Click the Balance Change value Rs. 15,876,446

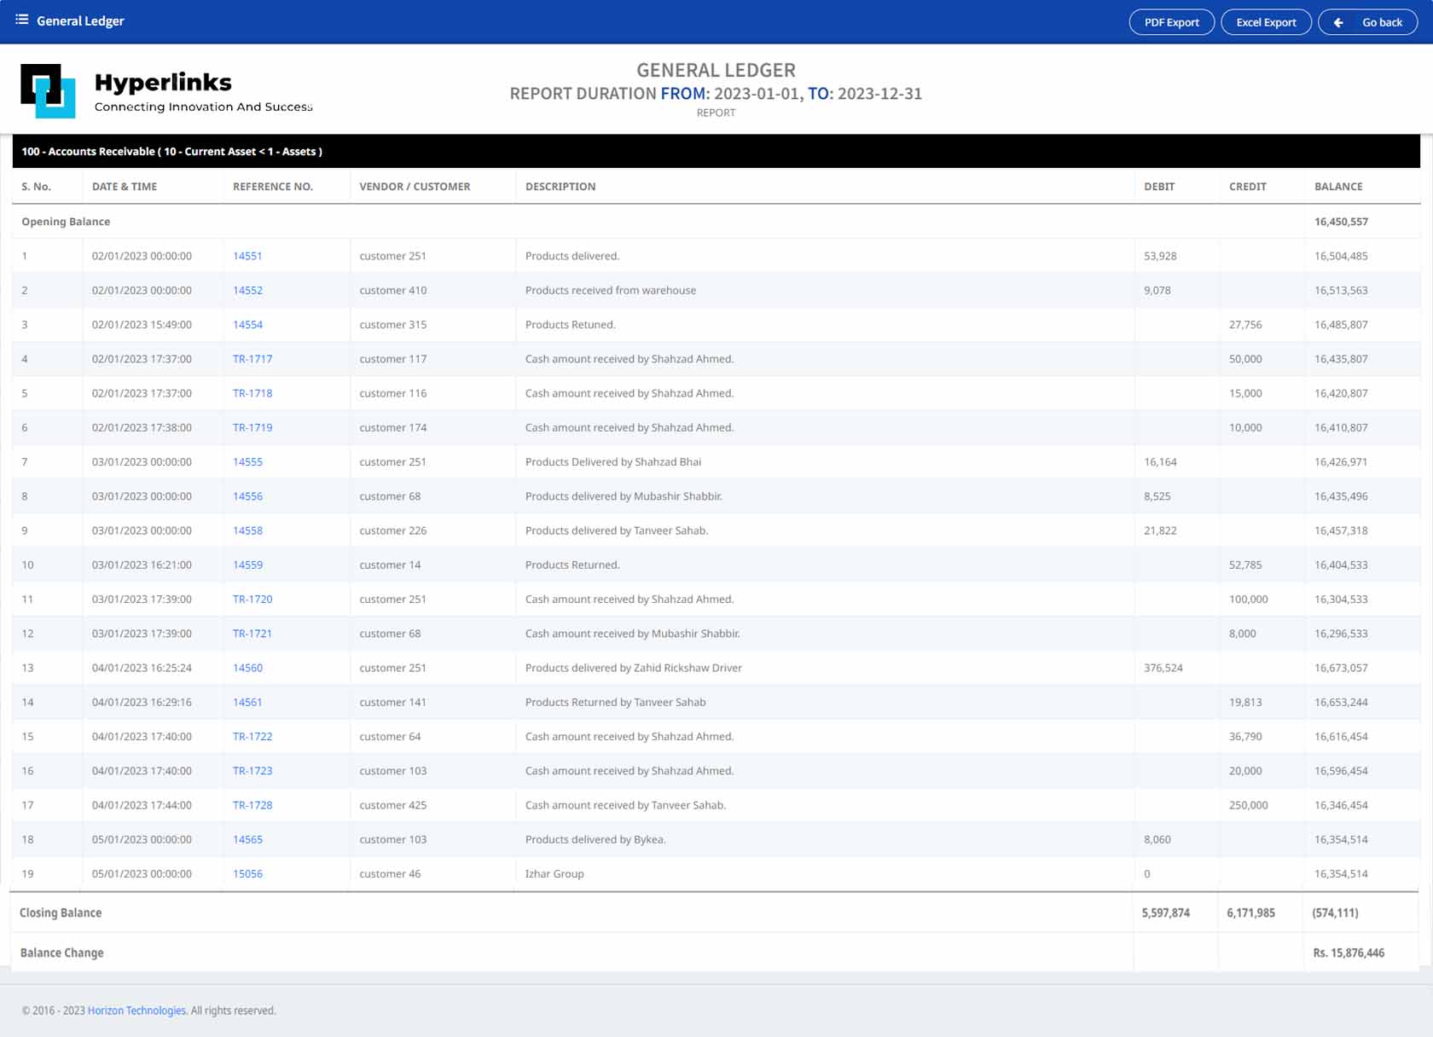click(1349, 953)
